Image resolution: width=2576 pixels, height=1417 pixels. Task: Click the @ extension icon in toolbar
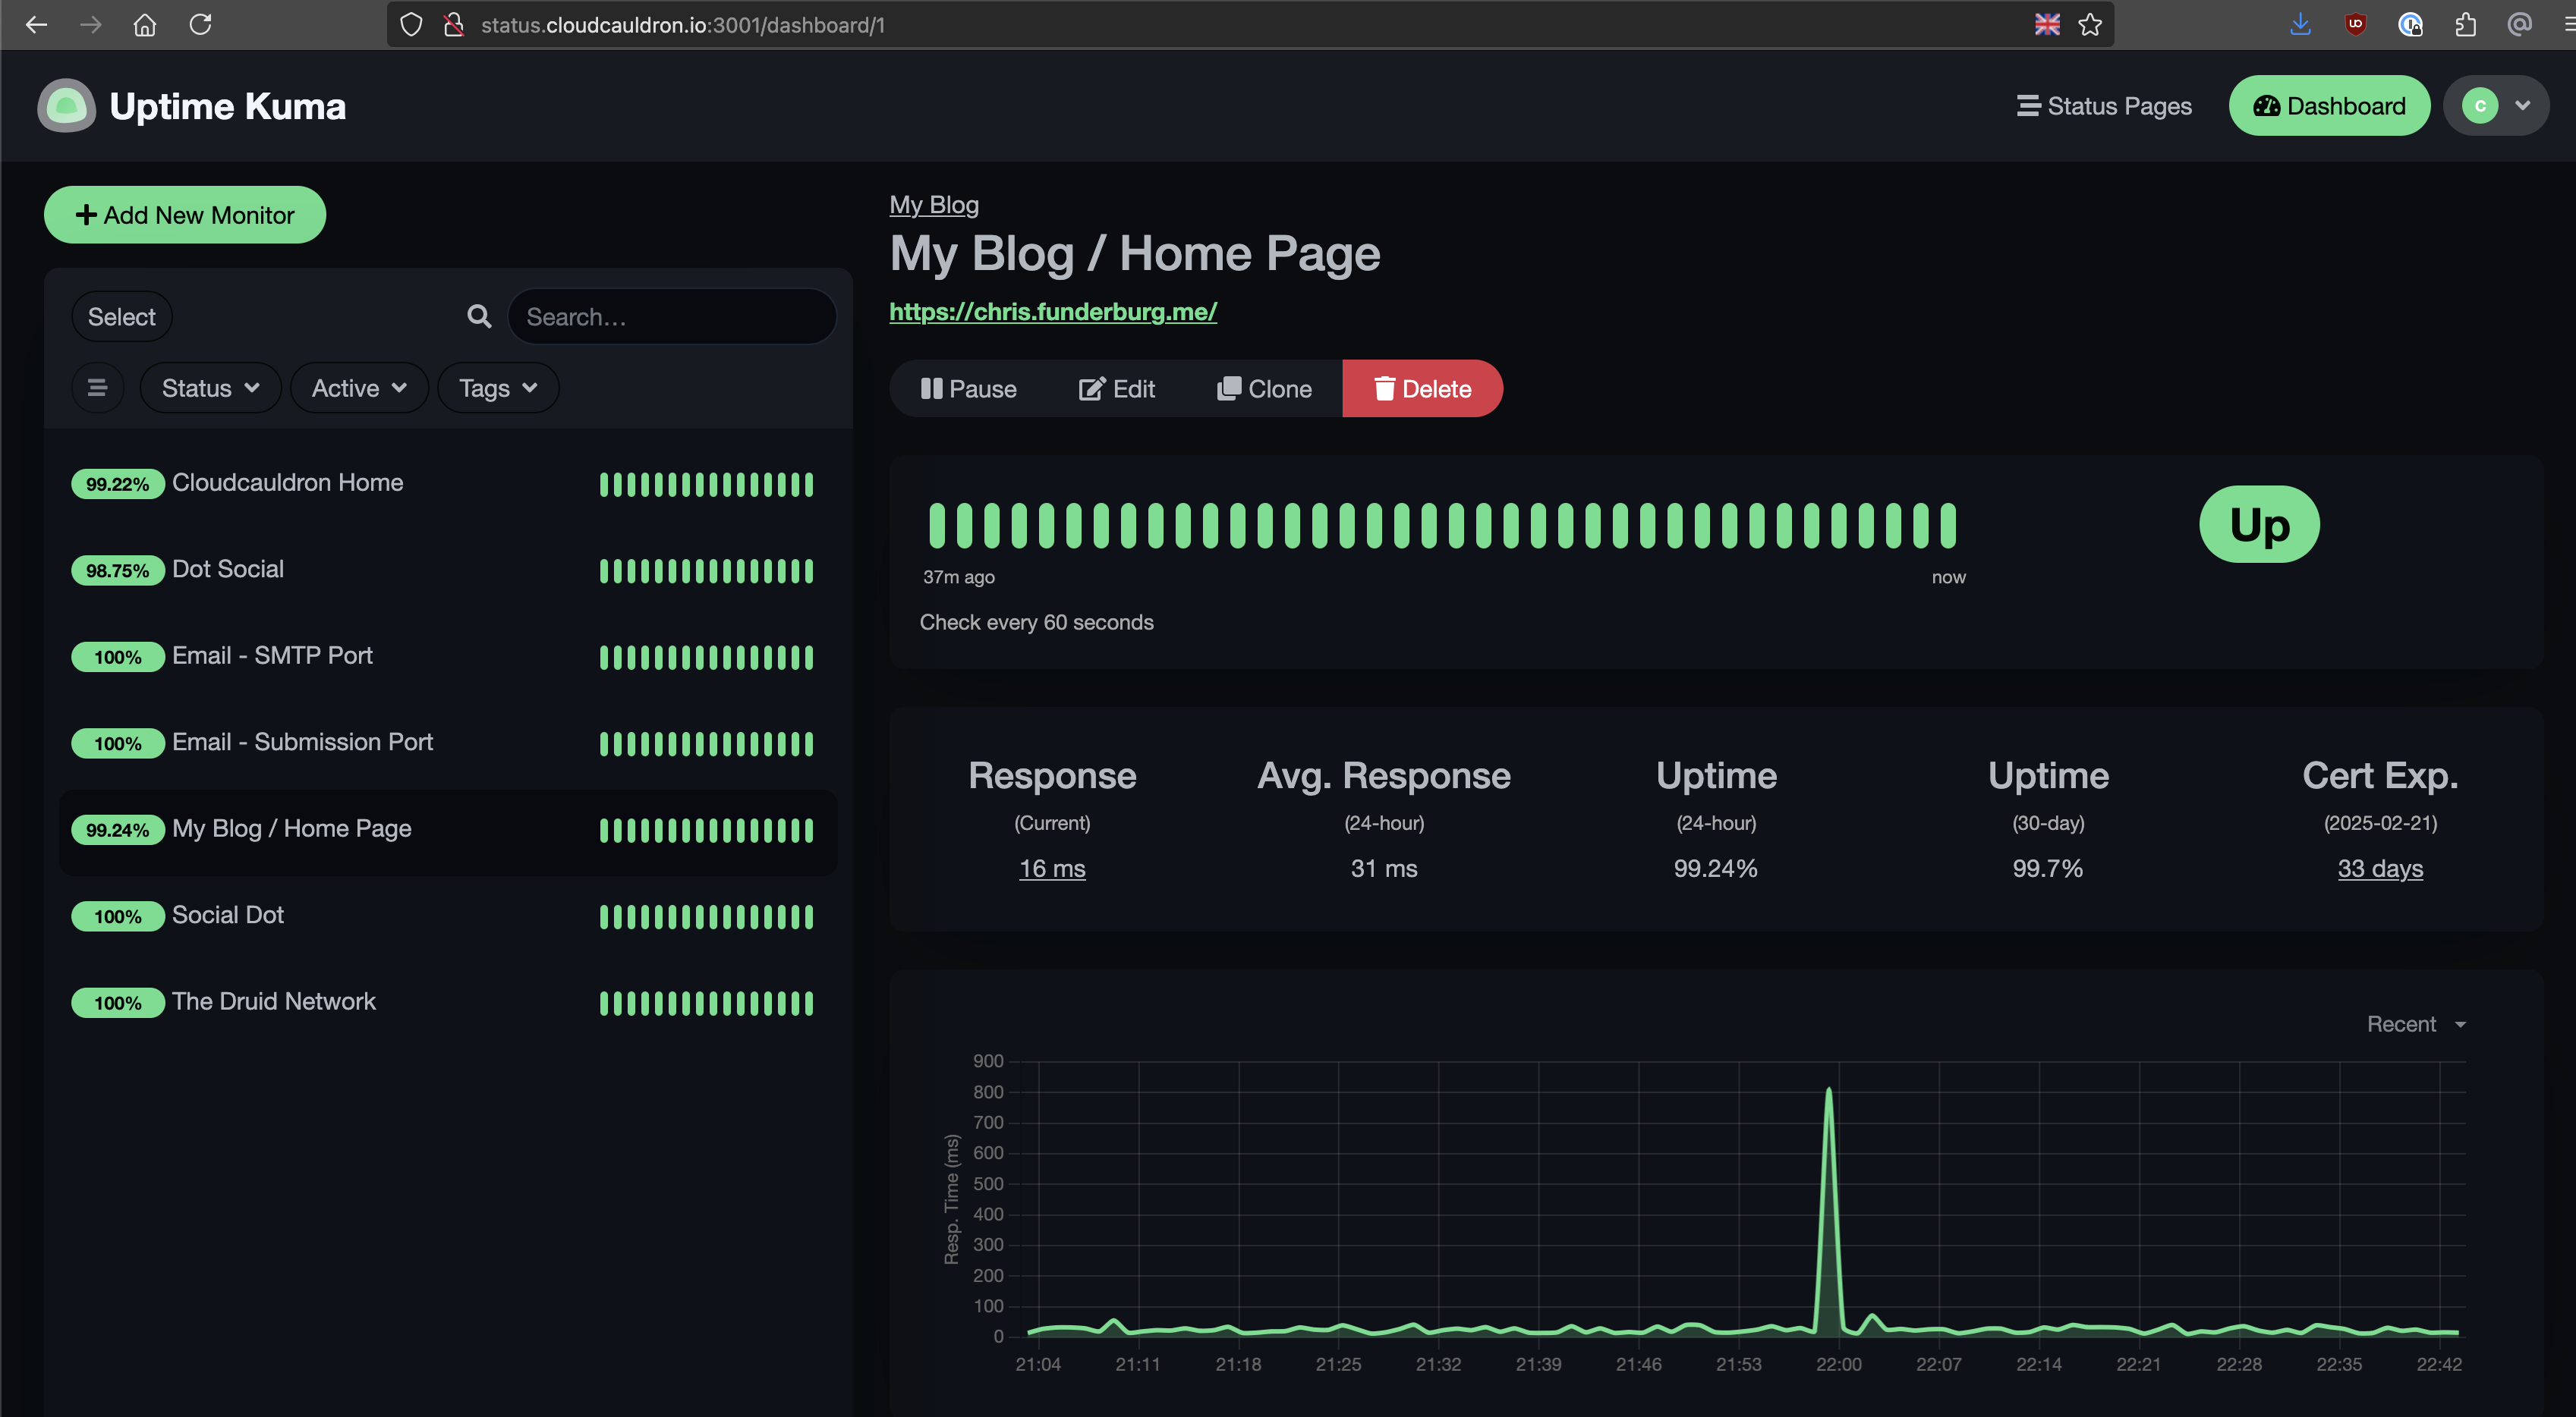2519,24
